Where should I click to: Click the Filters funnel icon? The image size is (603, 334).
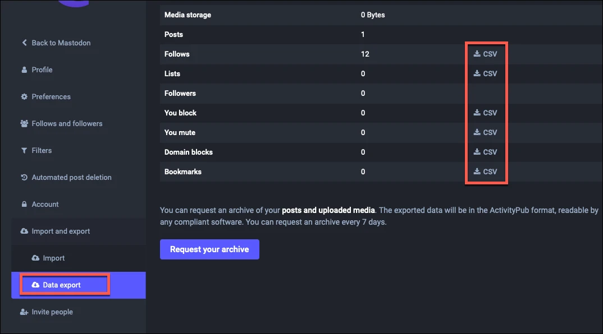24,151
